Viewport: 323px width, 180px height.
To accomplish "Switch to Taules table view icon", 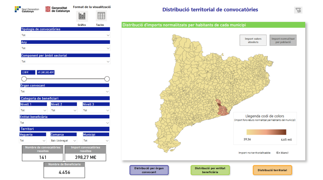I will point(101,16).
